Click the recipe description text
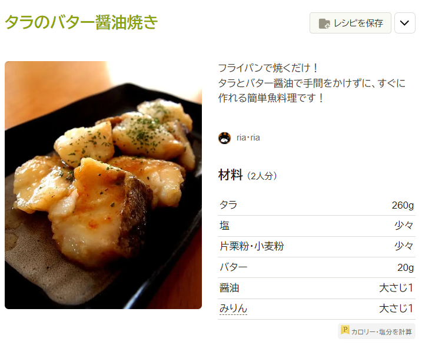The width and height of the screenshot is (422, 352). [311, 83]
